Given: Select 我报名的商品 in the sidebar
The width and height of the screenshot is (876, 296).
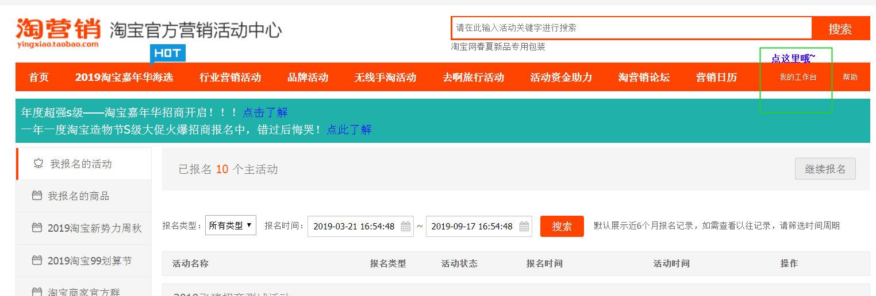Looking at the screenshot, I should click(84, 196).
